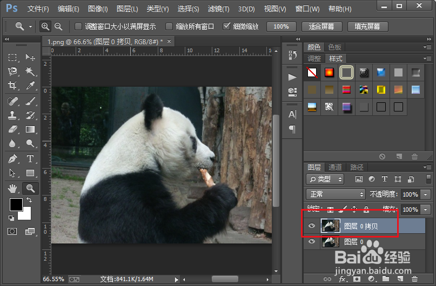Hide the 图层 0 拷贝 layer
The height and width of the screenshot is (286, 436).
click(312, 226)
